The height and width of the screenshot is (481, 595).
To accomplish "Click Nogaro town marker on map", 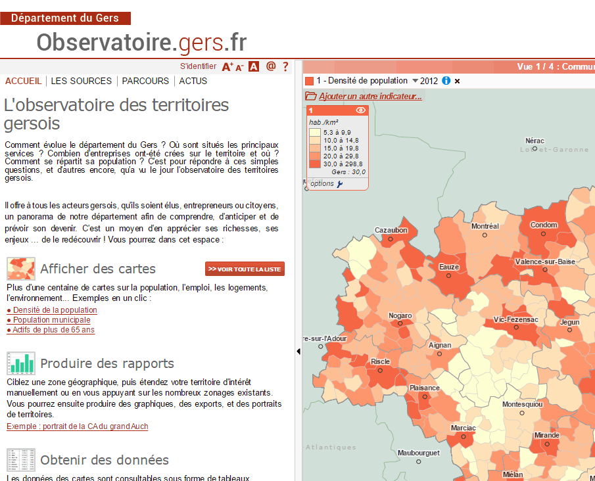I will click(x=400, y=323).
